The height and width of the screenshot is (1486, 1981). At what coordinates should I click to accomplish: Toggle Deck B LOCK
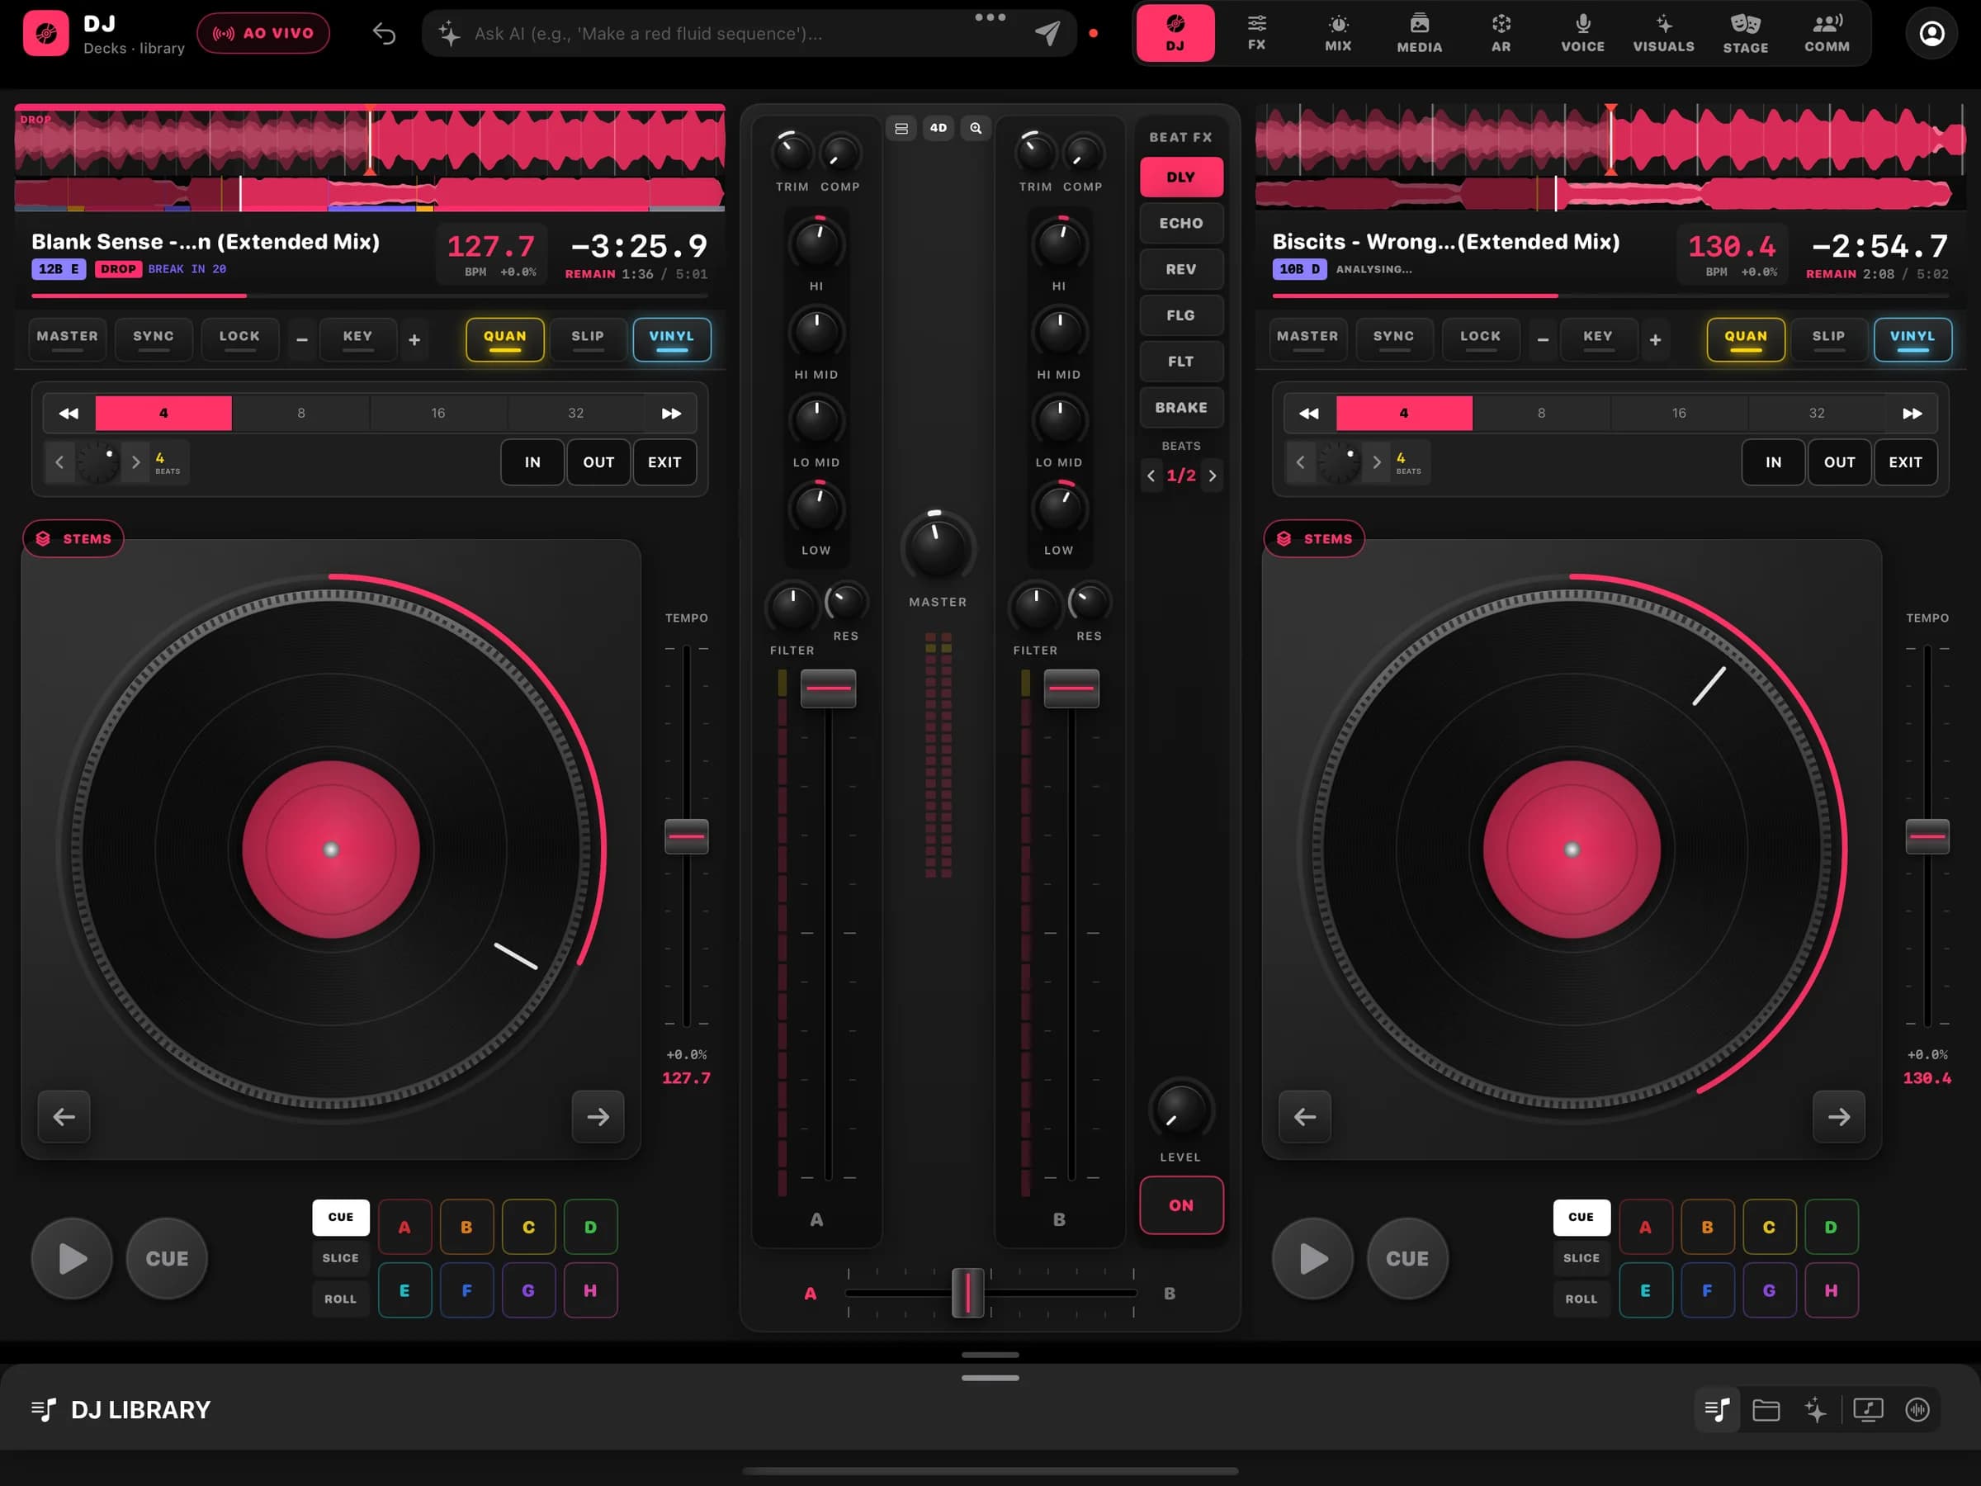click(1480, 339)
